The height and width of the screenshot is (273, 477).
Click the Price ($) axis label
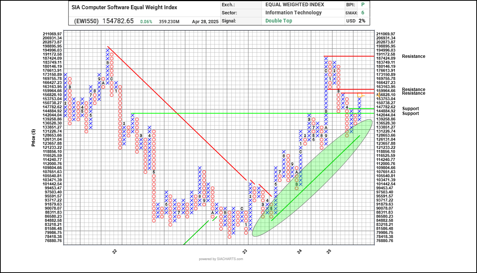pyautogui.click(x=33, y=138)
